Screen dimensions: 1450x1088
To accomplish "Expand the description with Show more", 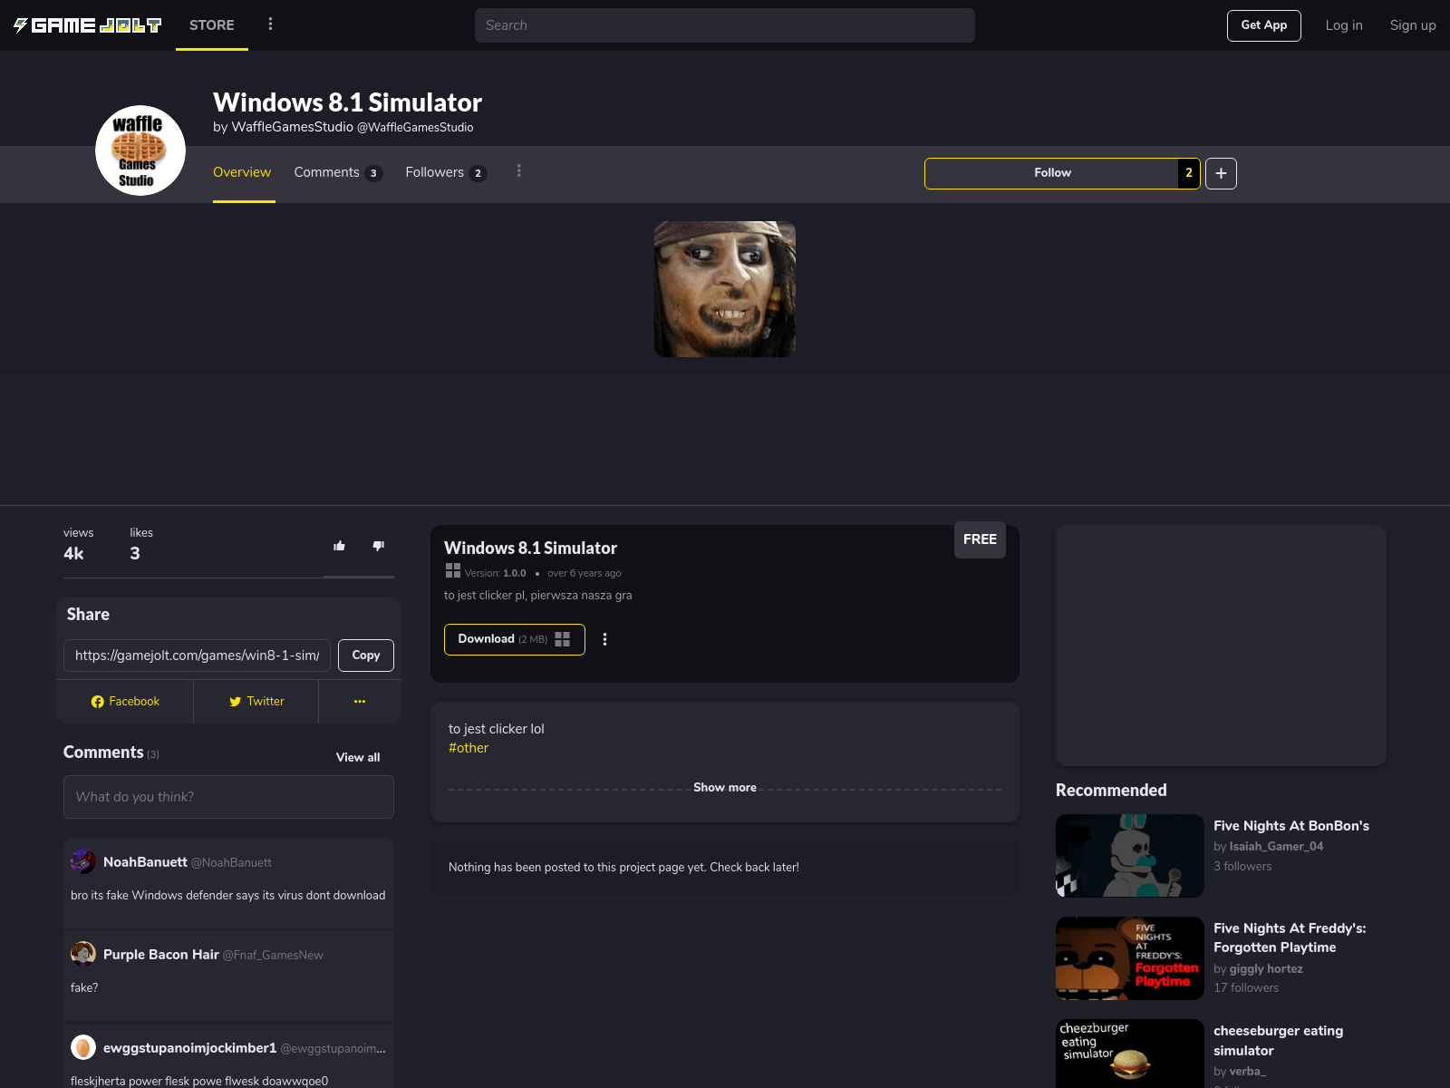I will 725,787.
